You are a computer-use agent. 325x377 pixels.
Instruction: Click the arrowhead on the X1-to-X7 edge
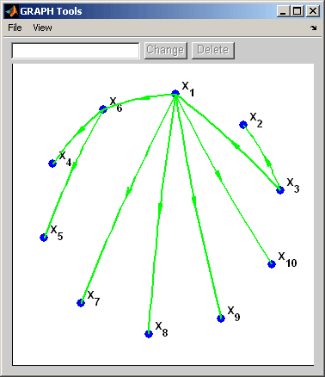(x=129, y=192)
